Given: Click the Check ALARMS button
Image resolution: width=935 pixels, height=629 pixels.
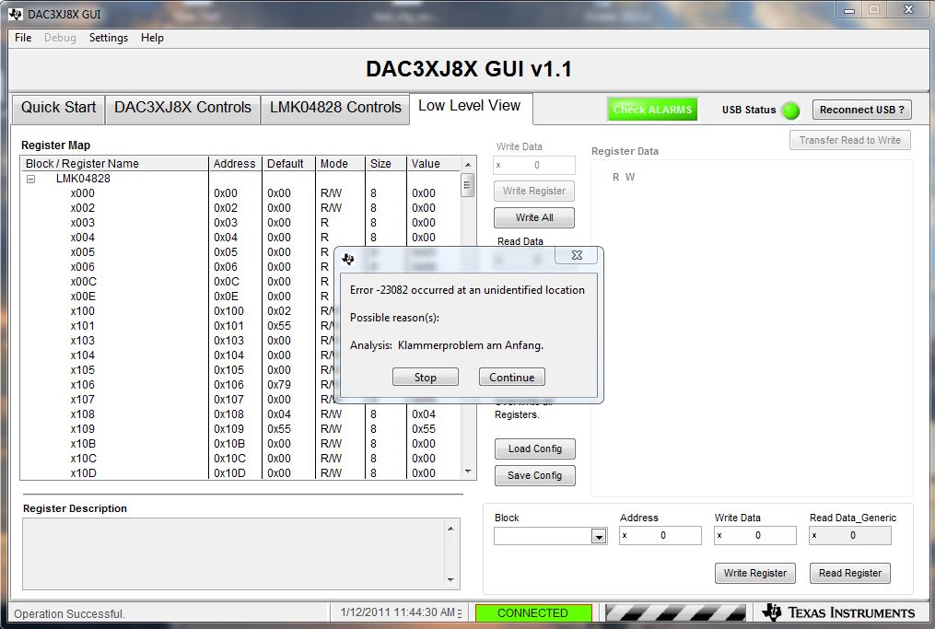Looking at the screenshot, I should (x=652, y=110).
